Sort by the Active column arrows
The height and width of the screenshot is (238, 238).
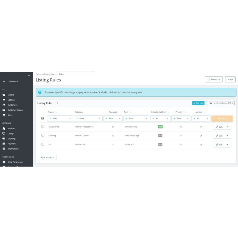click(x=204, y=112)
